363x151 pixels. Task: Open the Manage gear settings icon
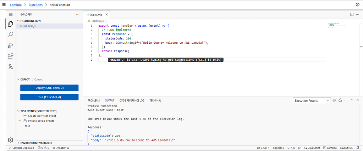[x=11, y=140]
